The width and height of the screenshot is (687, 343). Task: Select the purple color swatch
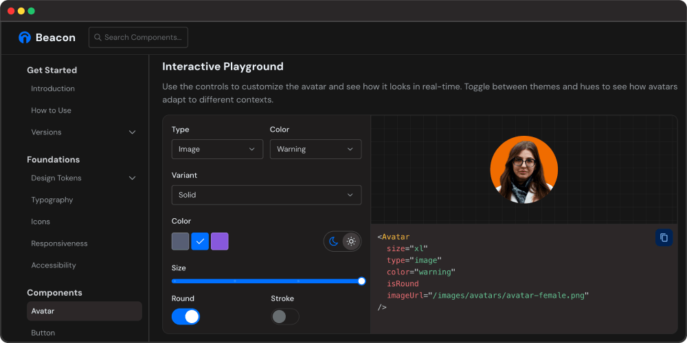pos(220,241)
